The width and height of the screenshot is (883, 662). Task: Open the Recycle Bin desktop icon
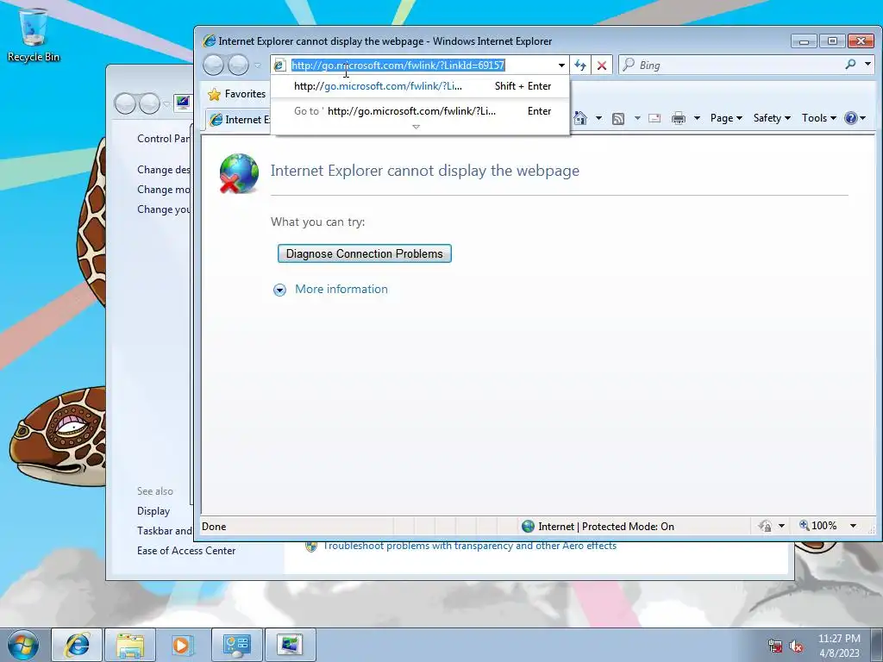34,34
